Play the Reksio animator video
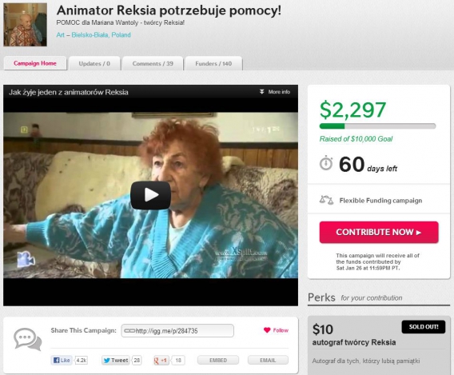This screenshot has height=375, width=454. pos(150,195)
